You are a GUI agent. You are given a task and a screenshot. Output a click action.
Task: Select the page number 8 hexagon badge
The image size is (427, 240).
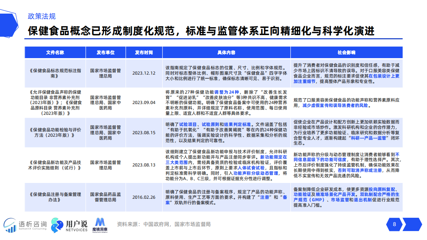394,223
